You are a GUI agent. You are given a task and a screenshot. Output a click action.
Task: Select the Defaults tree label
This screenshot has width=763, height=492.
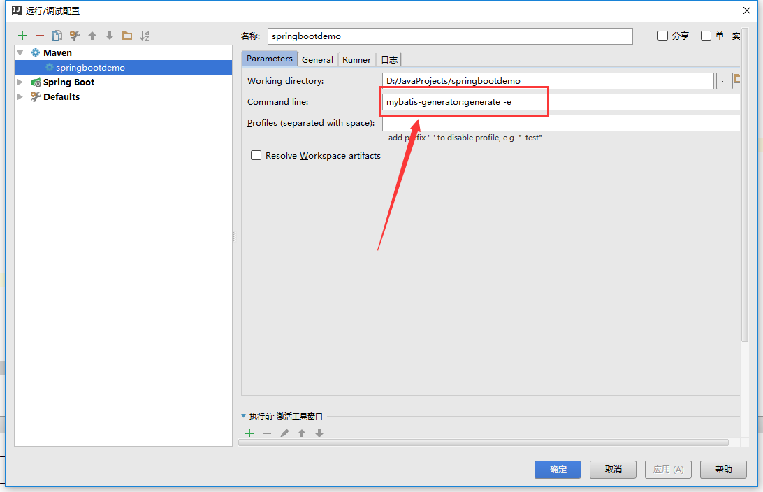[61, 97]
